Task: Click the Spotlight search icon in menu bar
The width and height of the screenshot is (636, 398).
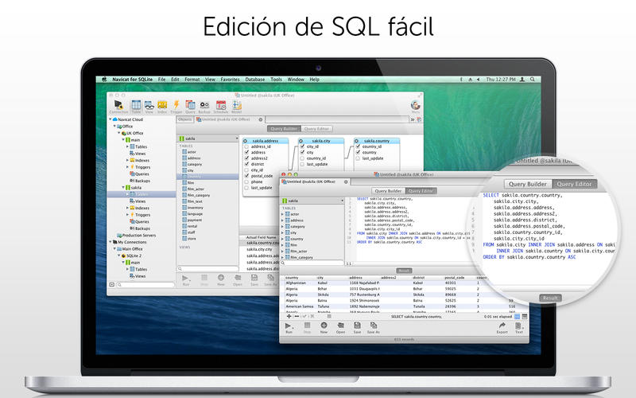Action: pyautogui.click(x=532, y=80)
